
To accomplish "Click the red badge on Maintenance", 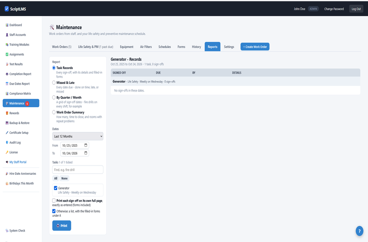I will click(x=27, y=104).
